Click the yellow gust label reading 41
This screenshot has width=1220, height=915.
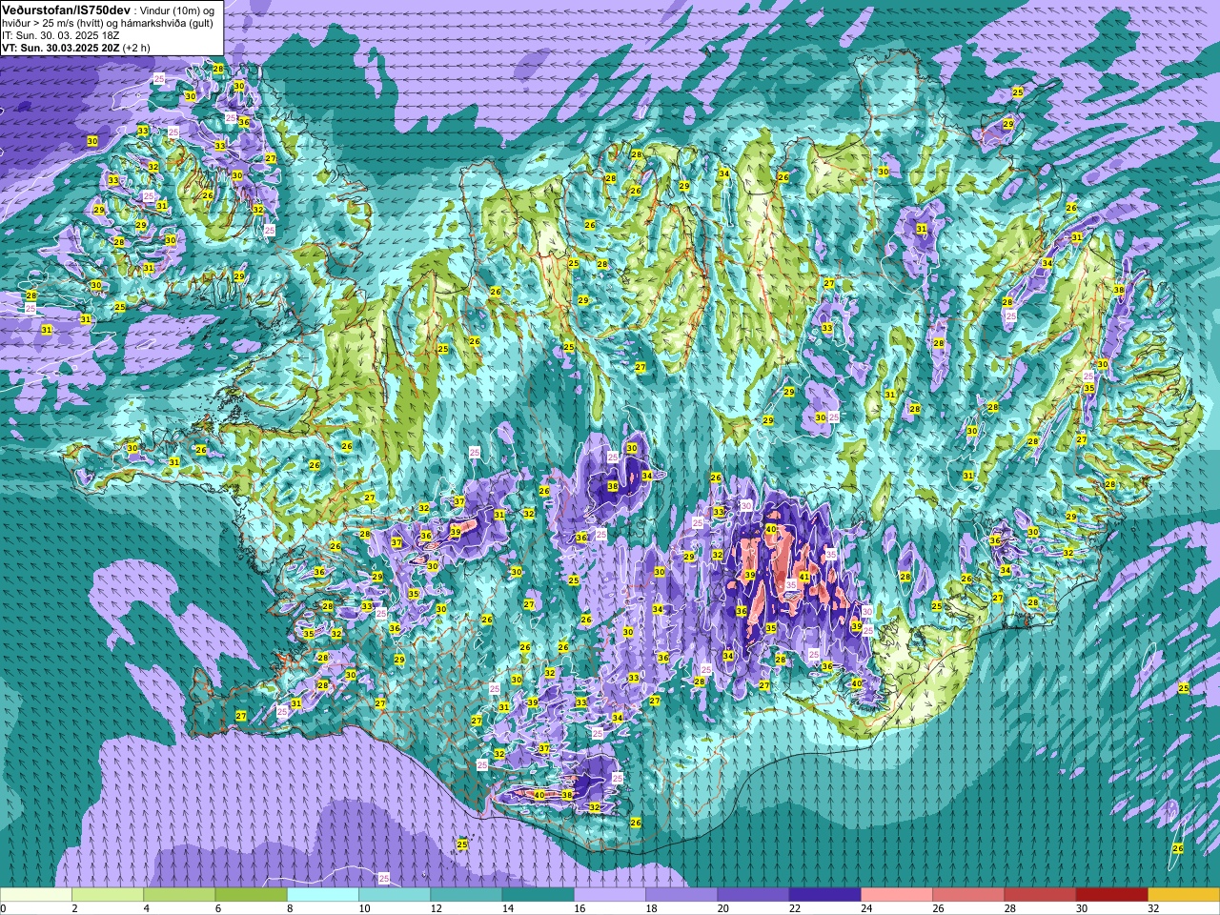tap(804, 577)
